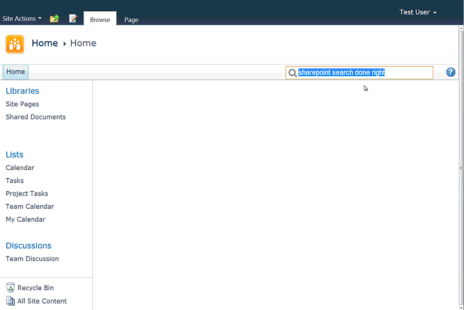The width and height of the screenshot is (464, 310).
Task: Switch to the Page ribbon tab
Action: [x=131, y=20]
